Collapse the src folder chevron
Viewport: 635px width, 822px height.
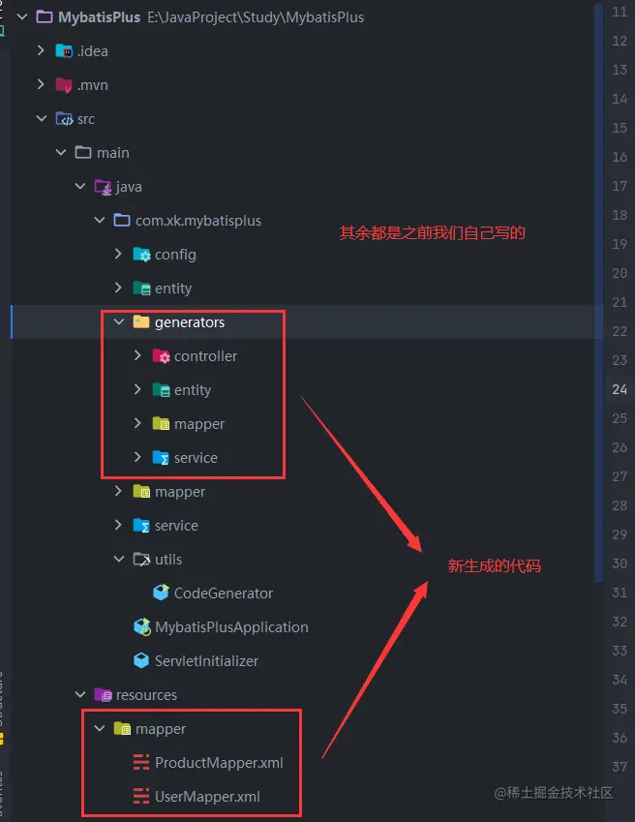pyautogui.click(x=42, y=119)
